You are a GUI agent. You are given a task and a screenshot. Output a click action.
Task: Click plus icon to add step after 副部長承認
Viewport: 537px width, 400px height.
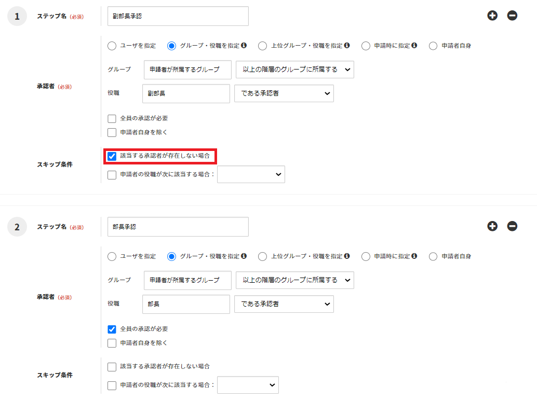tap(492, 16)
